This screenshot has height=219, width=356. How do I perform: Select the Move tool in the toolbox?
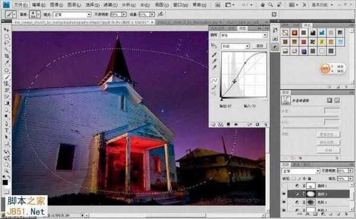7,30
